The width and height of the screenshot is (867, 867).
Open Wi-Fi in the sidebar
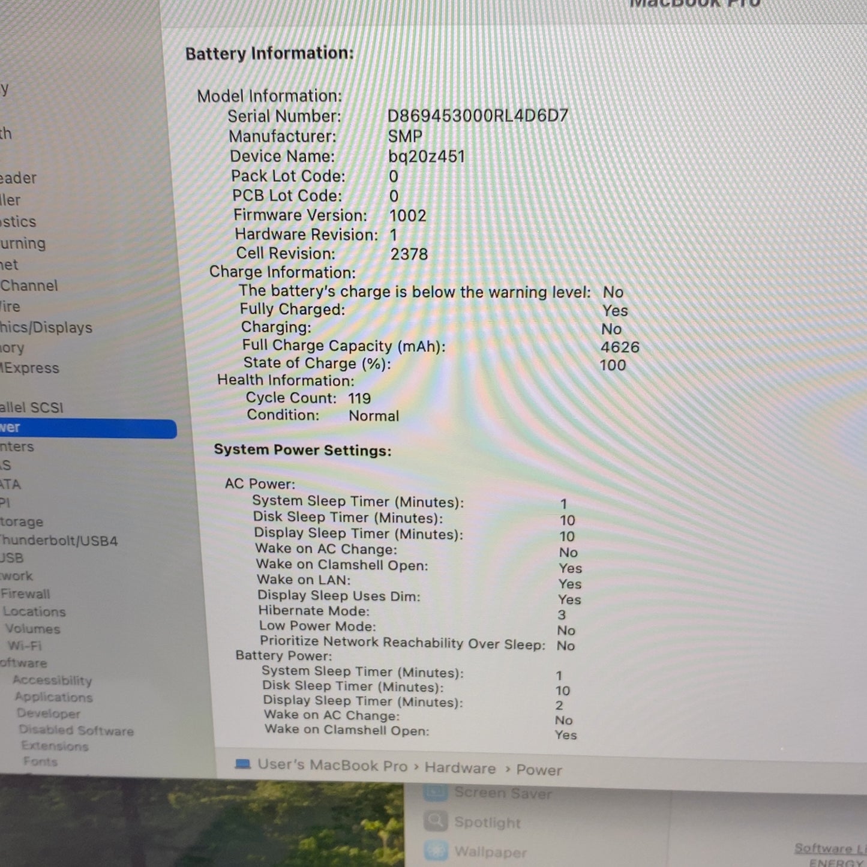[x=25, y=646]
